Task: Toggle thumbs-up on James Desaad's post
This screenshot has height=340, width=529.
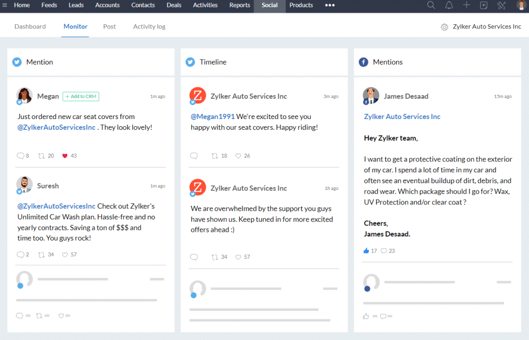Action: pyautogui.click(x=366, y=250)
